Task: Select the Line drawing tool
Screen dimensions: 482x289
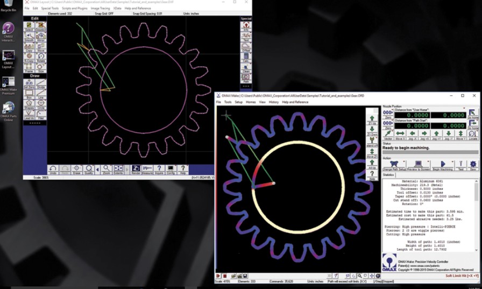Action: (x=40, y=94)
